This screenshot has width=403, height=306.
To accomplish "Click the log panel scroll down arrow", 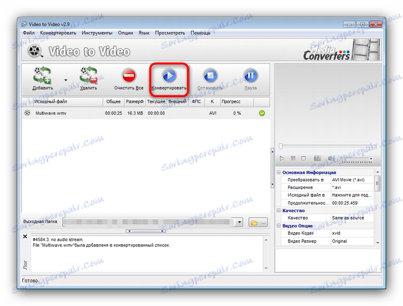I will (266, 268).
